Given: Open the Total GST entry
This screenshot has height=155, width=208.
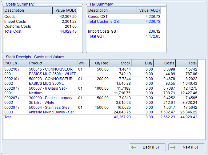Looking at the screenshot, I should [96, 36].
